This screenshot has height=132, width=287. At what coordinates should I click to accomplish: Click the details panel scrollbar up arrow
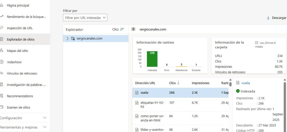tap(285, 80)
